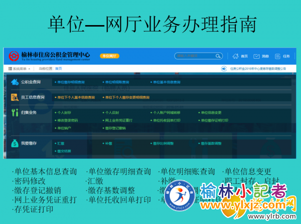Click the bullet text 缴存基数调整

click(x=111, y=190)
